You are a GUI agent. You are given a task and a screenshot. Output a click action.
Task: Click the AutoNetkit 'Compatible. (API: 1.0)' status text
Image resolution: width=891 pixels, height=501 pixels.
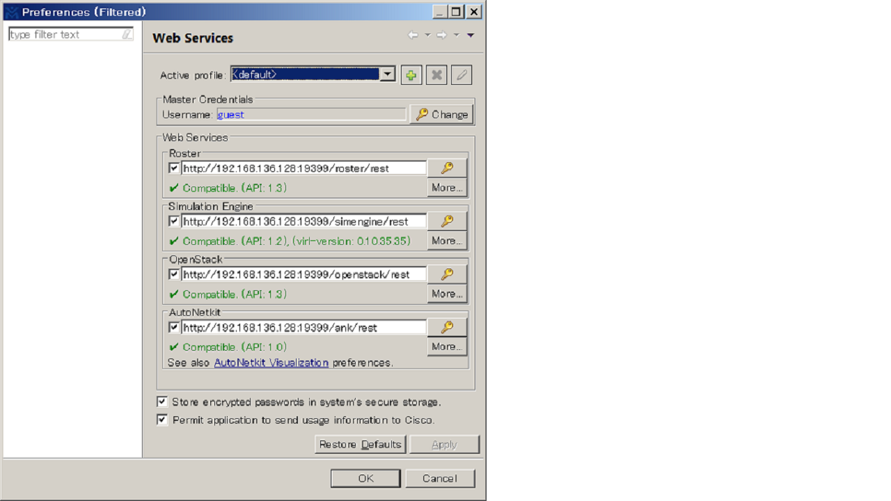coord(235,347)
